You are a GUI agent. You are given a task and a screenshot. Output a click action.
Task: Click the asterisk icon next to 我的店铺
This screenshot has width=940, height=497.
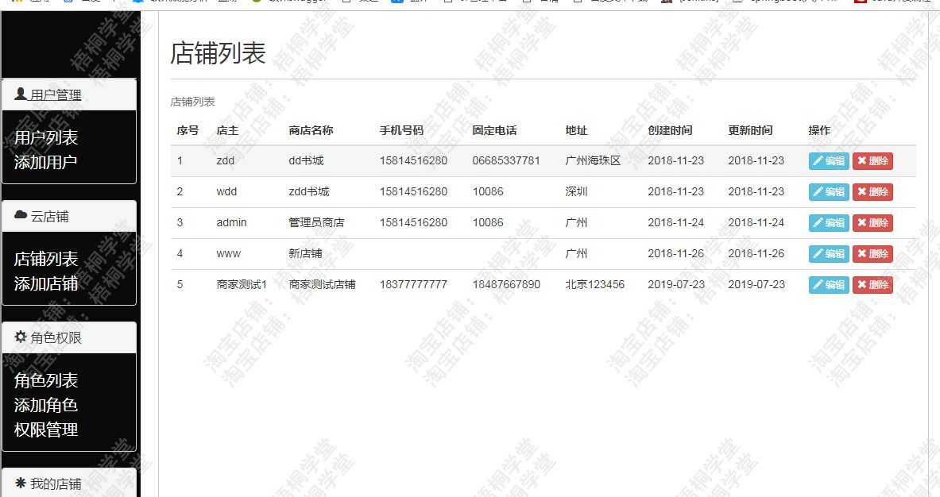(18, 484)
